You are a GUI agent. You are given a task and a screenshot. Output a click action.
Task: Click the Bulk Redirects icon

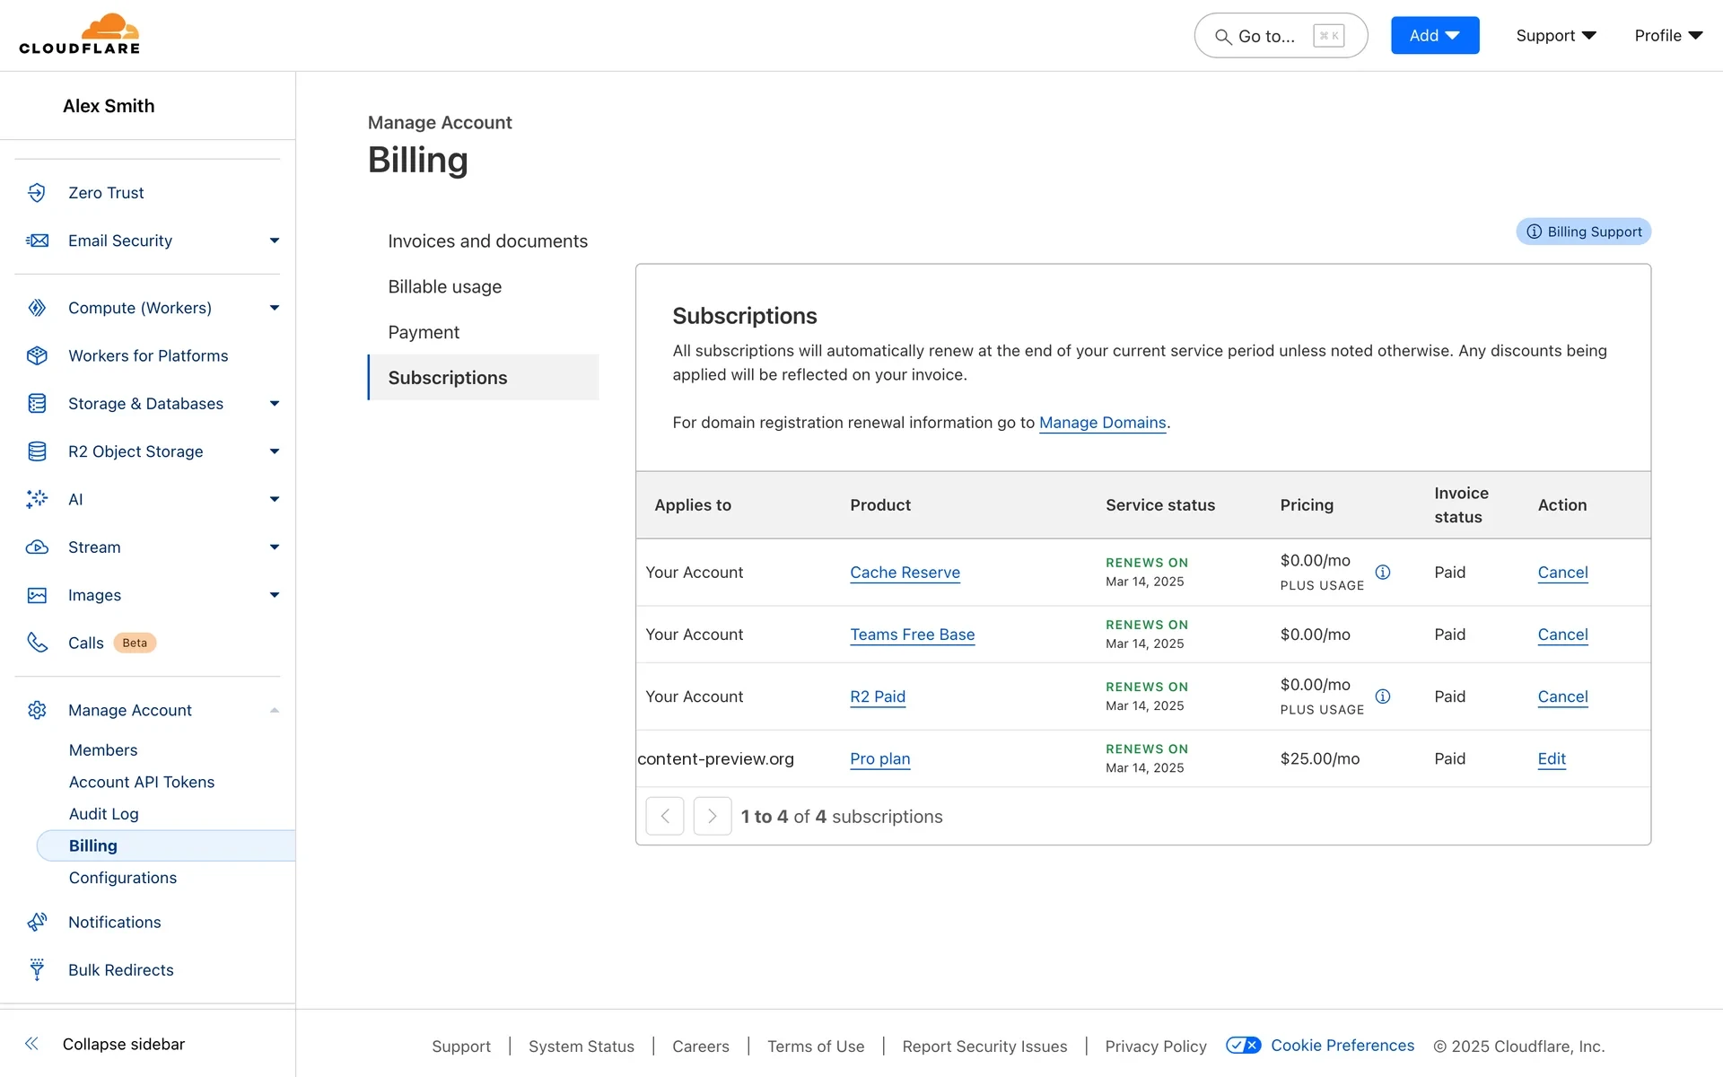37,969
